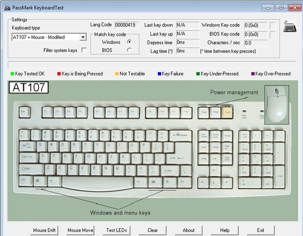This screenshot has width=303, height=236.
Task: Click the numpad 0 key
Action: [x=250, y=183]
